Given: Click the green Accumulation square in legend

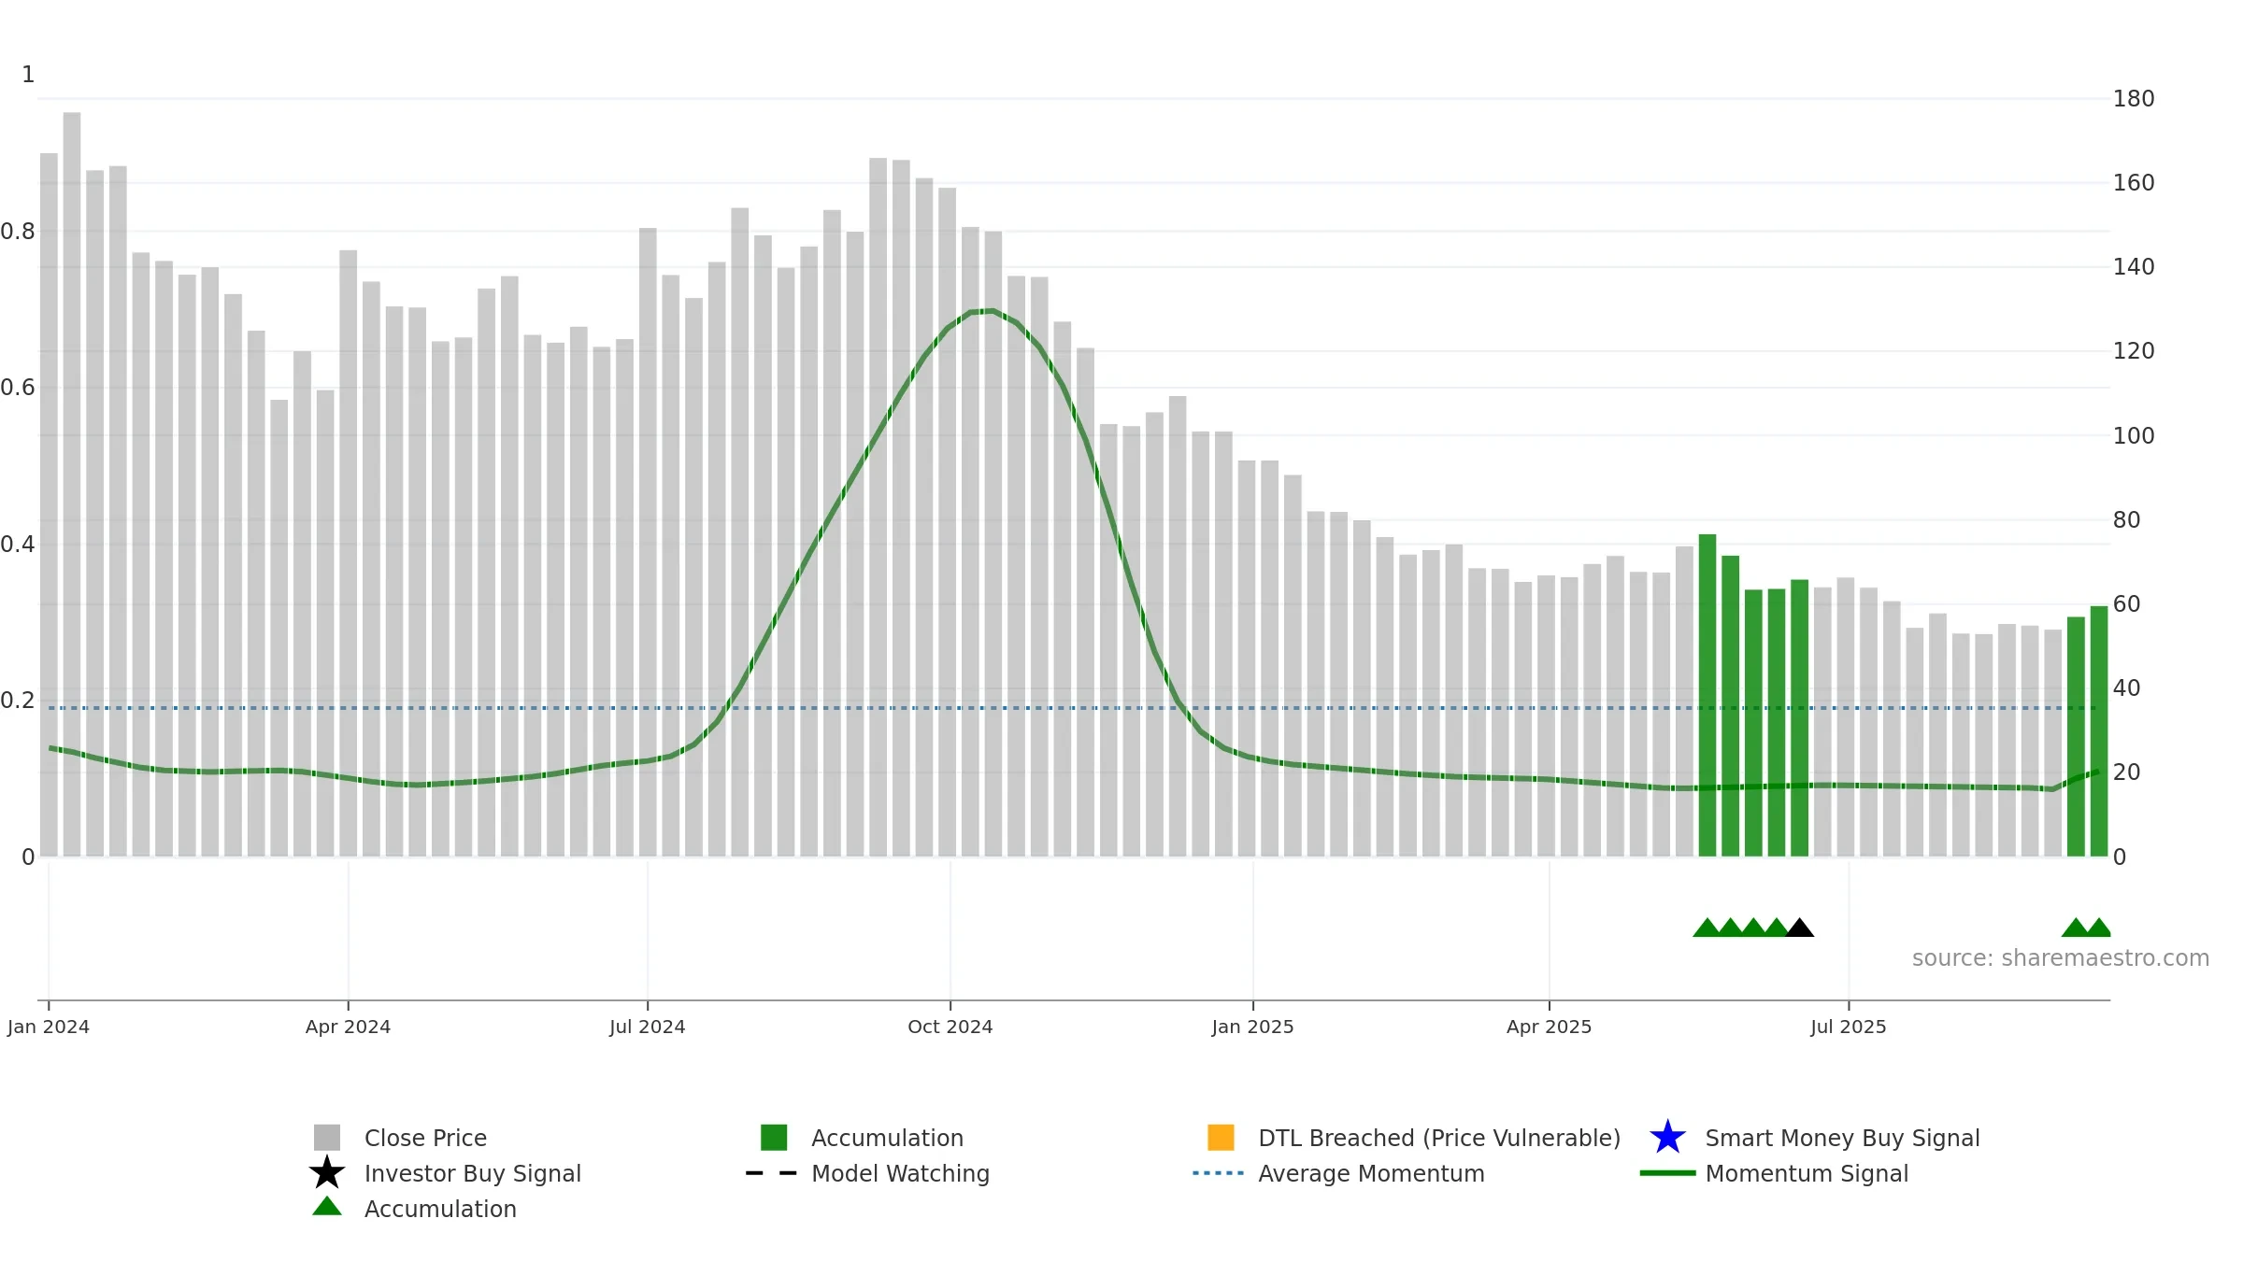Looking at the screenshot, I should [x=774, y=1138].
